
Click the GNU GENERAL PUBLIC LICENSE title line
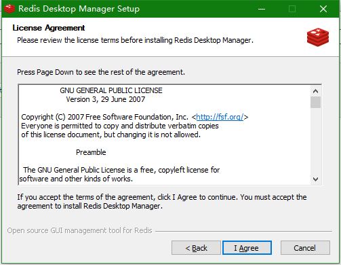[111, 90]
